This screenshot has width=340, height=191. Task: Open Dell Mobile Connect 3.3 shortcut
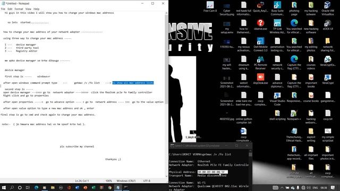[260, 45]
